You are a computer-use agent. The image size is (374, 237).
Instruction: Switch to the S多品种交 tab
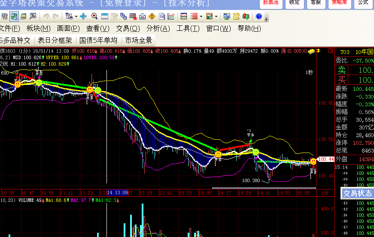tap(15, 40)
